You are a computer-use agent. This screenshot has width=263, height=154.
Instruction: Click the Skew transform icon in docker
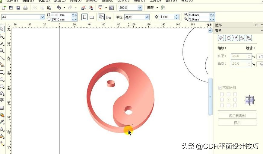click(249, 38)
